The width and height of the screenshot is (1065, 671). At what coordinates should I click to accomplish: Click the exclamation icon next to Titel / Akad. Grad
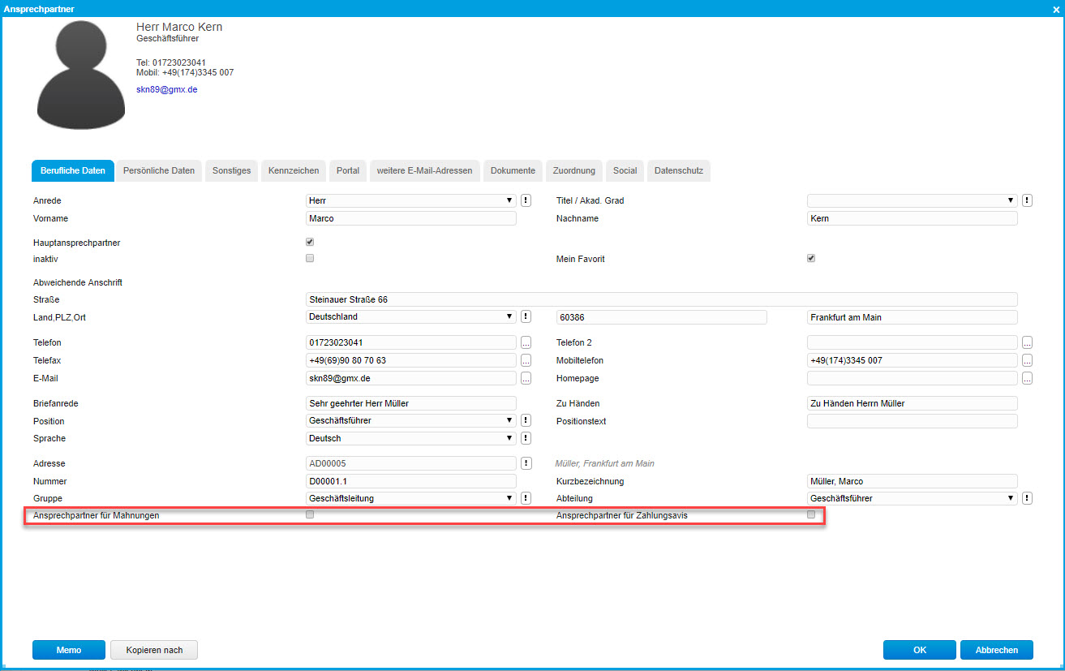pyautogui.click(x=1027, y=200)
